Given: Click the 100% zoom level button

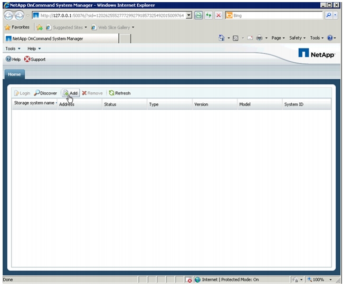Looking at the screenshot, I should (316, 280).
